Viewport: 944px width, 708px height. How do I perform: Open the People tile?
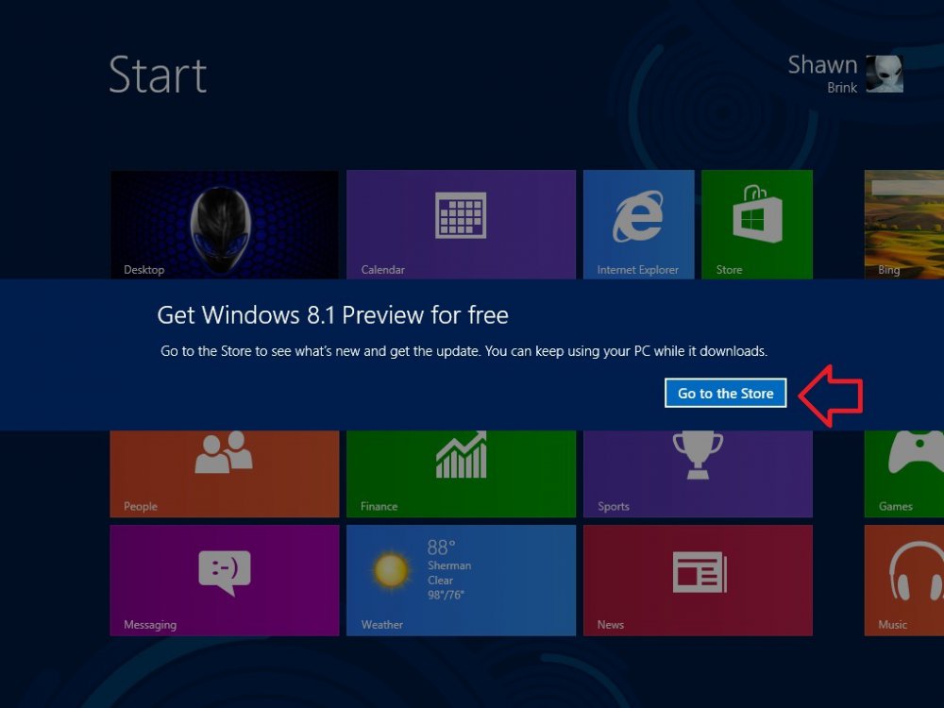(x=224, y=474)
